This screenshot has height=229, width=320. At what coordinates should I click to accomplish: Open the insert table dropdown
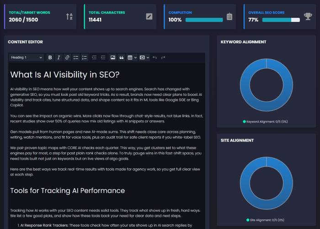pos(132,57)
